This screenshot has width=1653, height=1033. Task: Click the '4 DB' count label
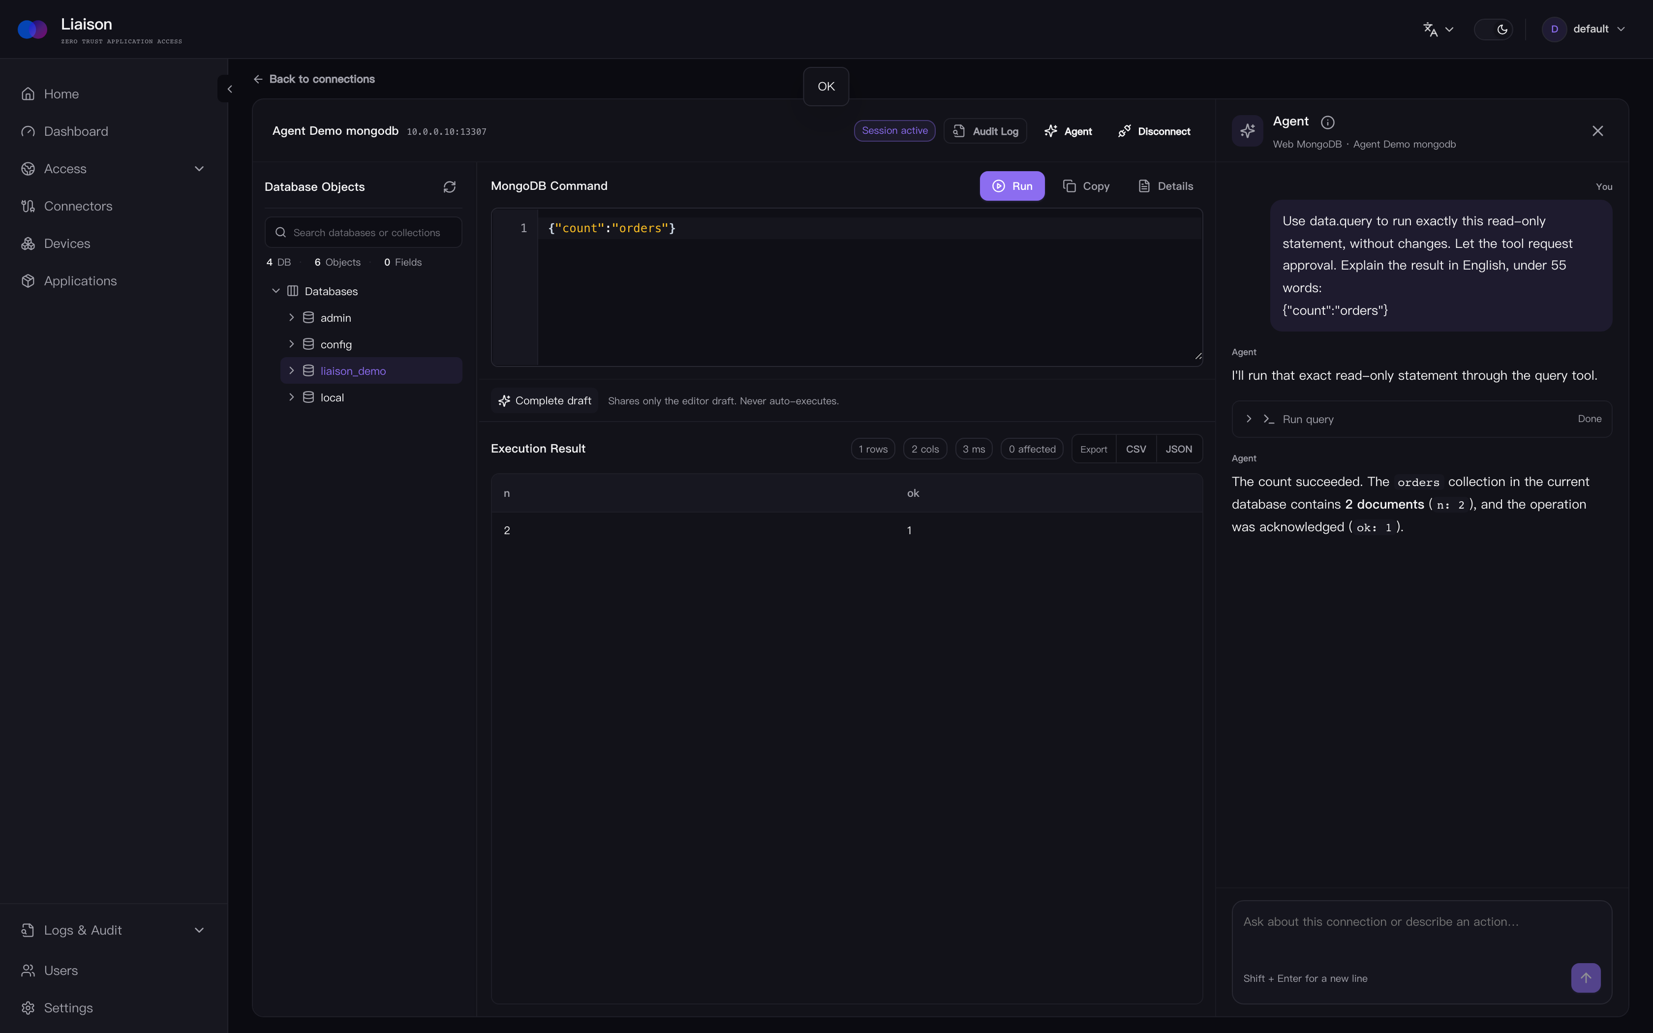(278, 262)
